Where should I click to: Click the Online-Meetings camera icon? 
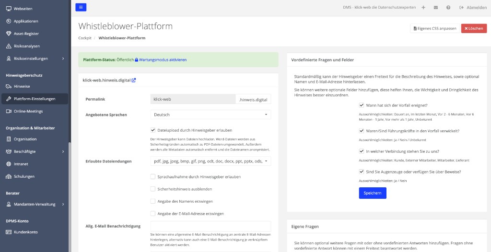pyautogui.click(x=9, y=111)
